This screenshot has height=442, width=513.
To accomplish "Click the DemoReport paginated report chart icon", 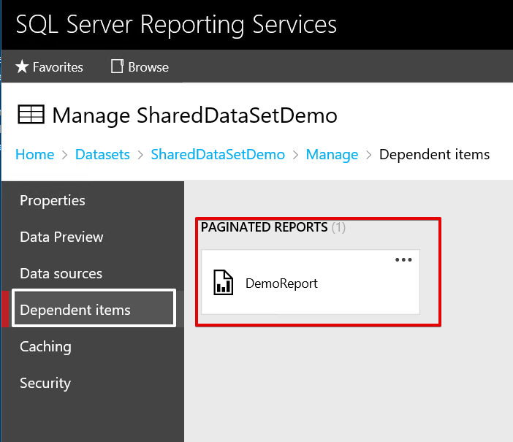I will [x=224, y=283].
